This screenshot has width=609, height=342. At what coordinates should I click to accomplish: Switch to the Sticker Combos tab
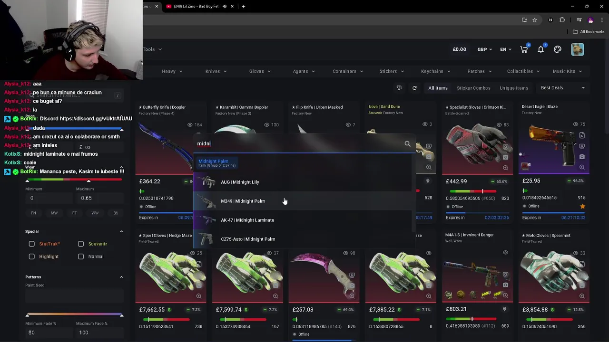[473, 88]
